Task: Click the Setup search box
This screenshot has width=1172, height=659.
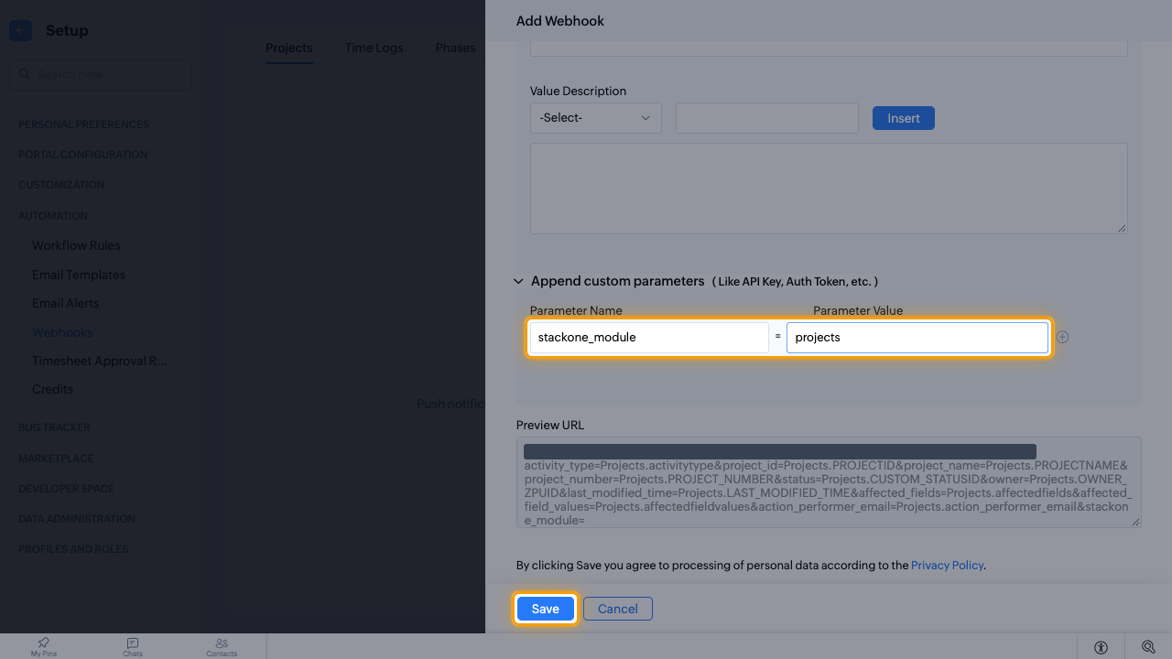Action: click(x=101, y=74)
